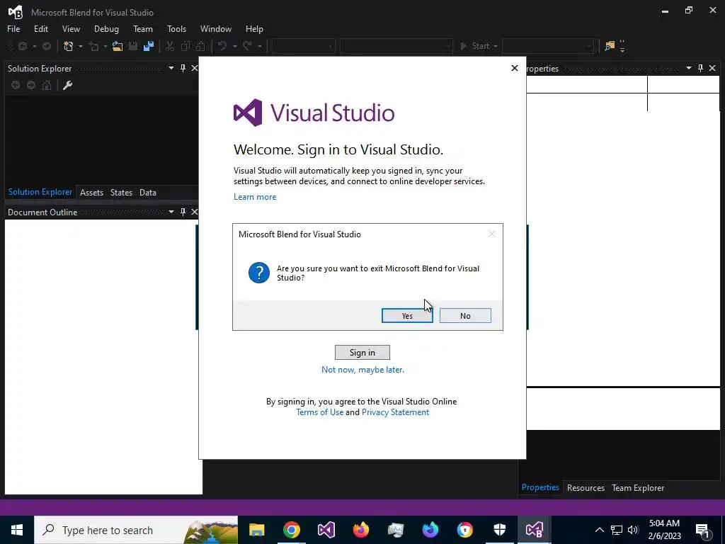This screenshot has width=725, height=544.
Task: Open Solution Explorer window options dropdown
Action: tap(171, 68)
